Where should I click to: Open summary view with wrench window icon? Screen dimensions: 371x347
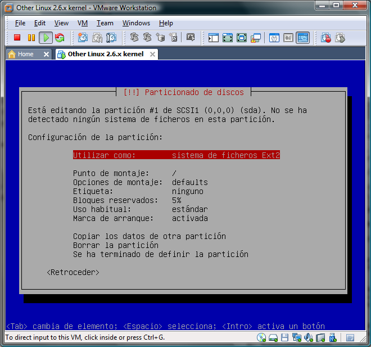(x=274, y=38)
